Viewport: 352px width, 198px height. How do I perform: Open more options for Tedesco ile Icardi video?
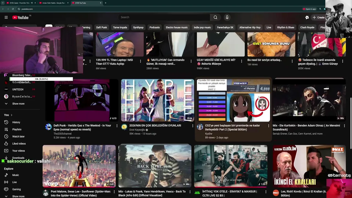tap(343, 61)
